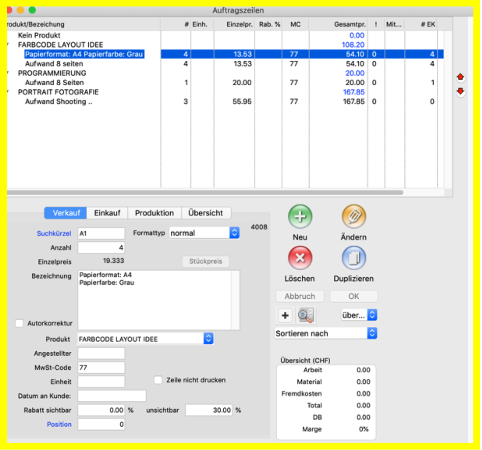Switch to the Einkauf tab
The image size is (482, 450).
(107, 213)
